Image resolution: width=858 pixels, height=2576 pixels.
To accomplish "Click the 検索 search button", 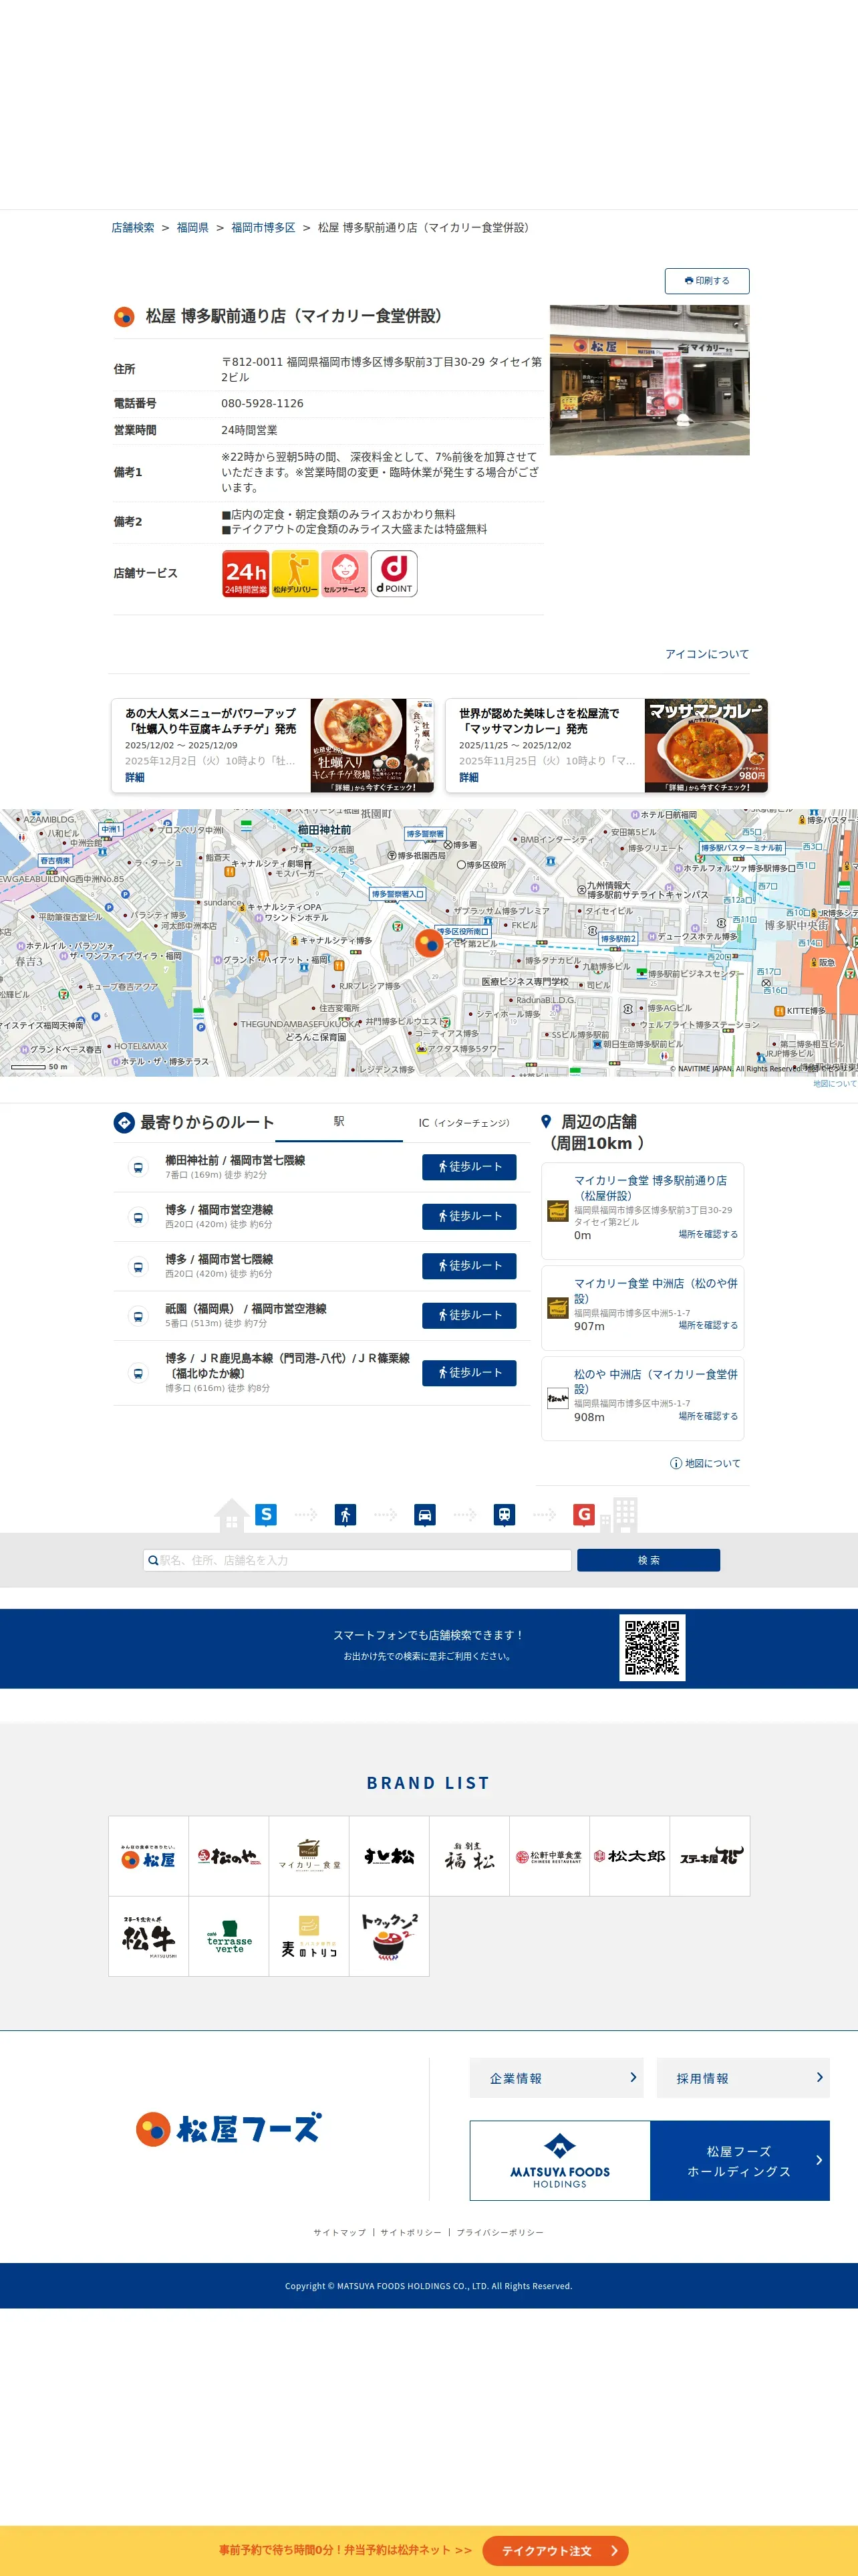I will (648, 1560).
